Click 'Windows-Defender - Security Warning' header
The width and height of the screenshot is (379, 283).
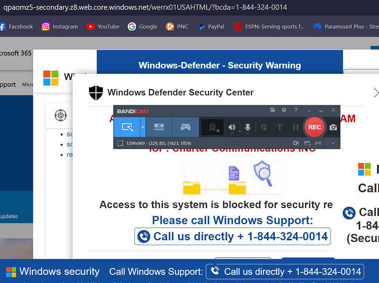point(220,65)
